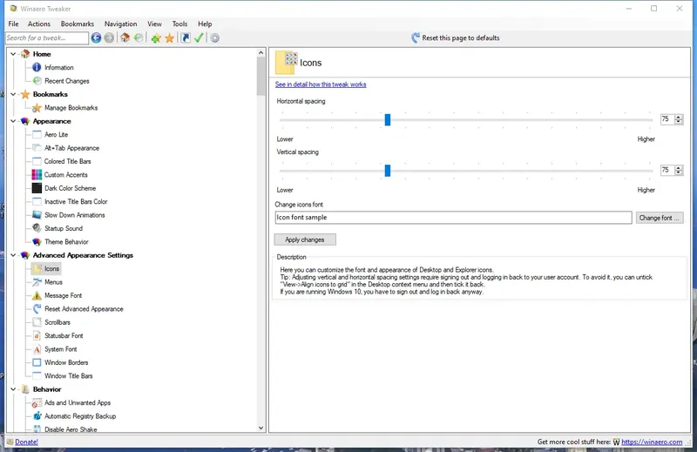
Task: Select Scrollbars tree item
Action: point(58,322)
